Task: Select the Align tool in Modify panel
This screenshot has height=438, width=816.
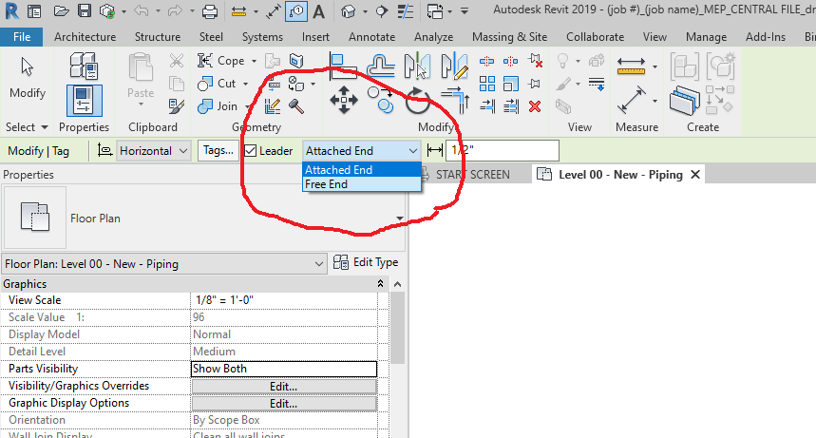Action: coord(343,67)
